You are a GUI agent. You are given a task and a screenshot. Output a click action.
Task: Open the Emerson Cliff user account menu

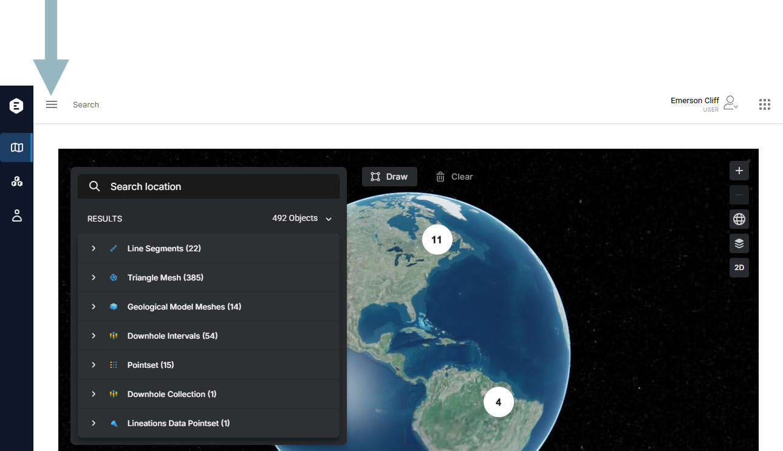[705, 104]
